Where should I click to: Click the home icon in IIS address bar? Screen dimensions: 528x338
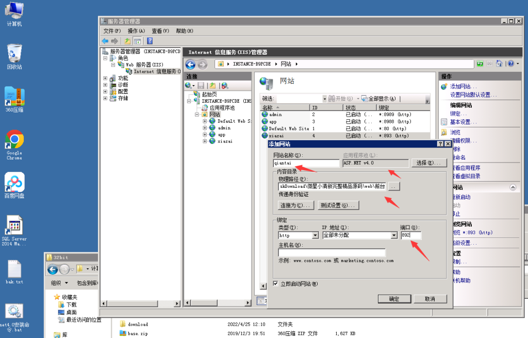pyautogui.click(x=499, y=64)
